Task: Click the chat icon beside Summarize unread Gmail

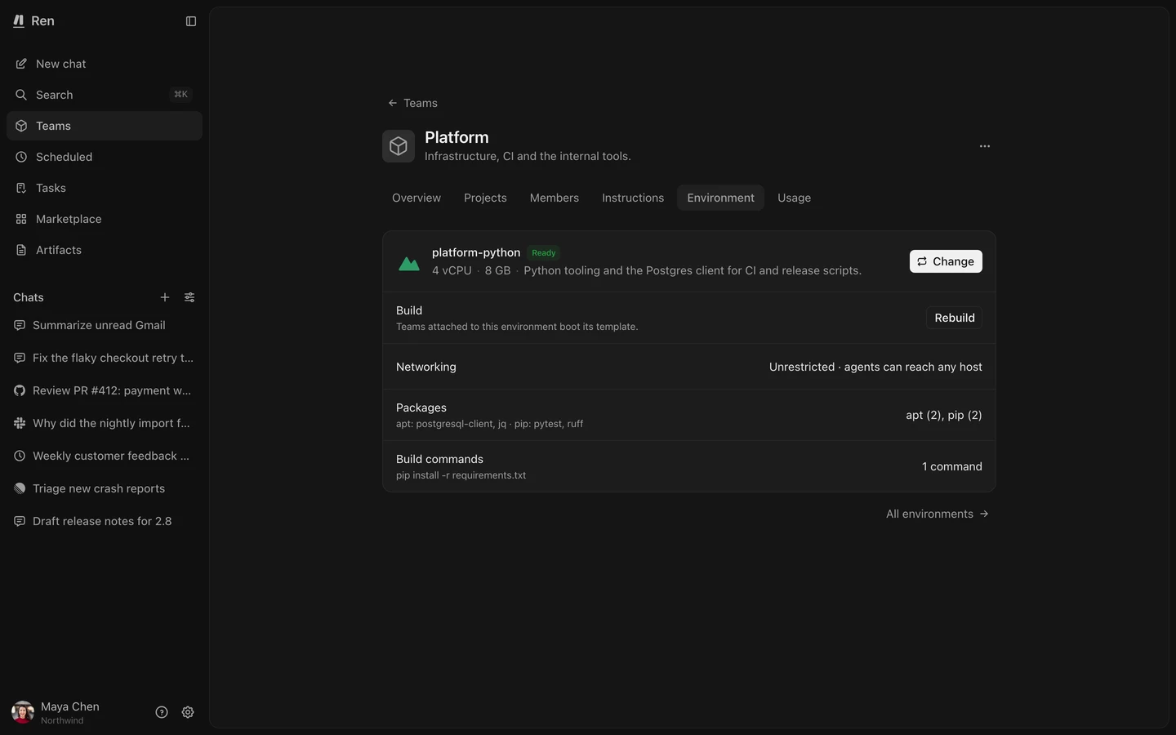Action: point(20,325)
